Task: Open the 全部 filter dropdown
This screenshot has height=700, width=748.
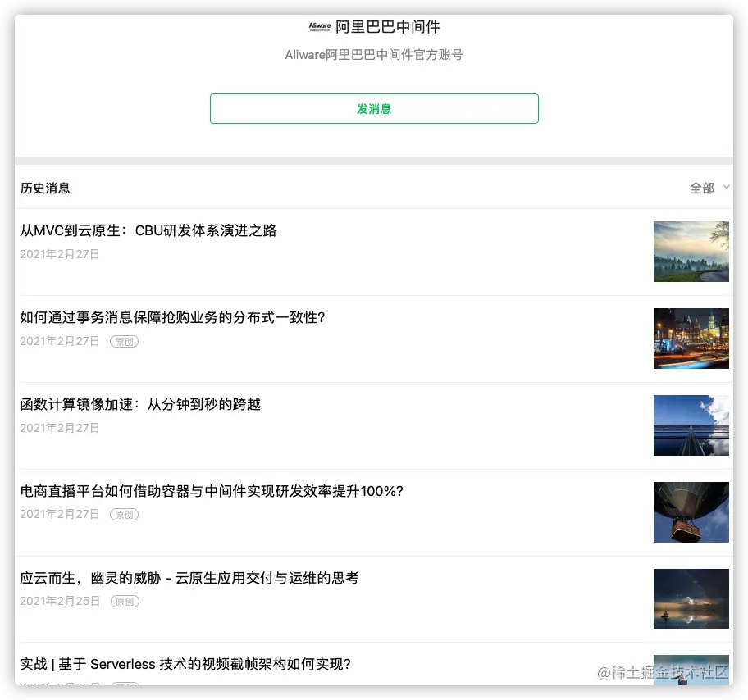Action: point(709,188)
